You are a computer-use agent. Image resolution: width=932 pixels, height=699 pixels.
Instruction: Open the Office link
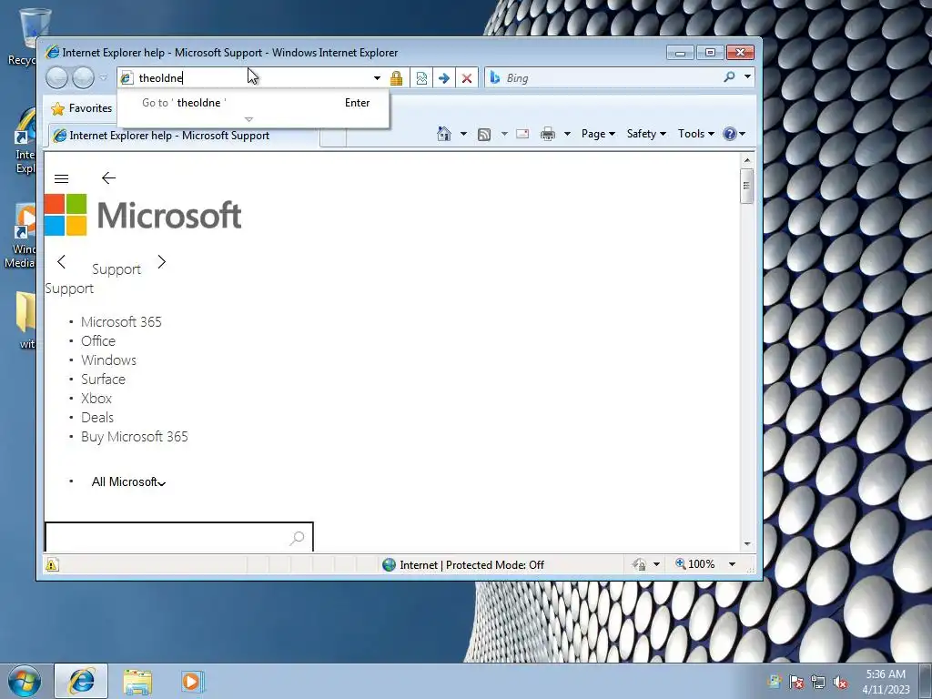(x=98, y=340)
